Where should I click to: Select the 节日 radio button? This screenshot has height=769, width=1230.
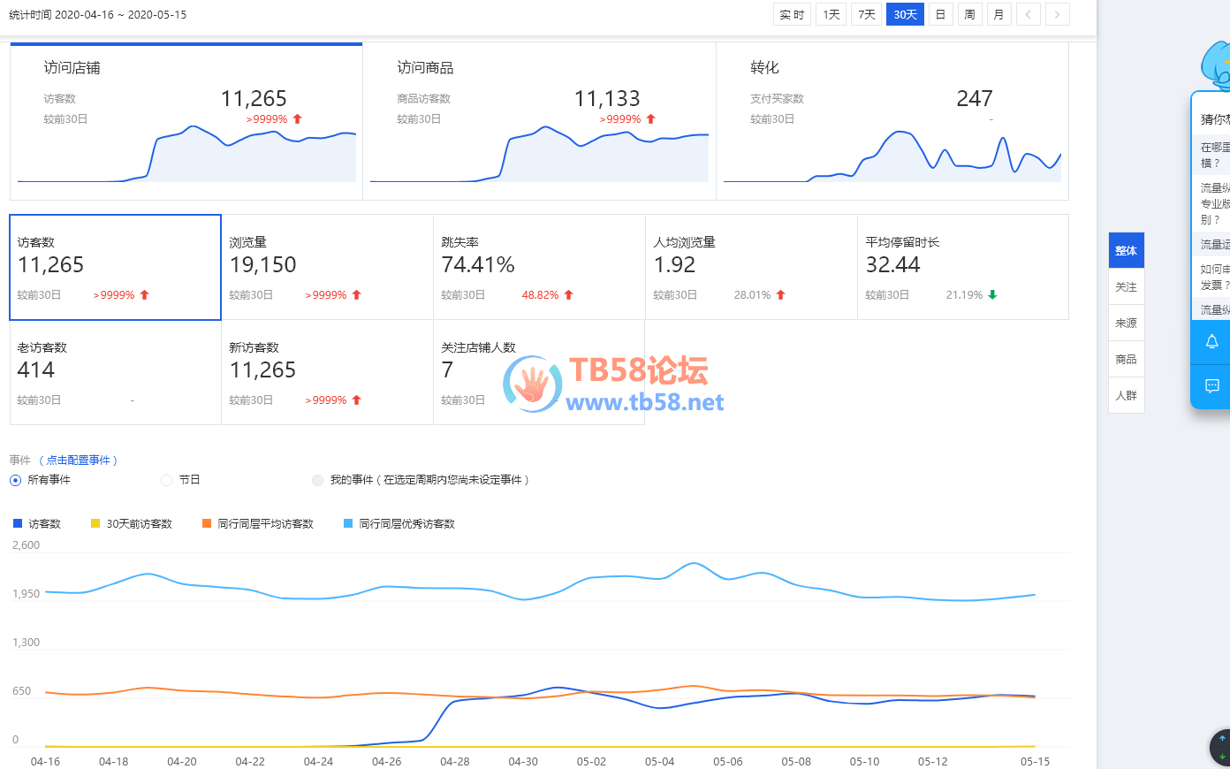coord(166,480)
